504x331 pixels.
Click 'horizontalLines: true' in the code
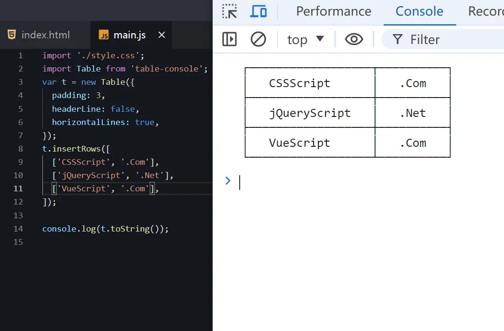pos(105,122)
